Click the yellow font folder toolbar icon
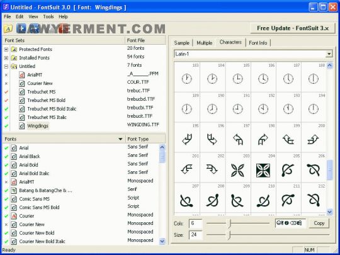 pyautogui.click(x=8, y=28)
